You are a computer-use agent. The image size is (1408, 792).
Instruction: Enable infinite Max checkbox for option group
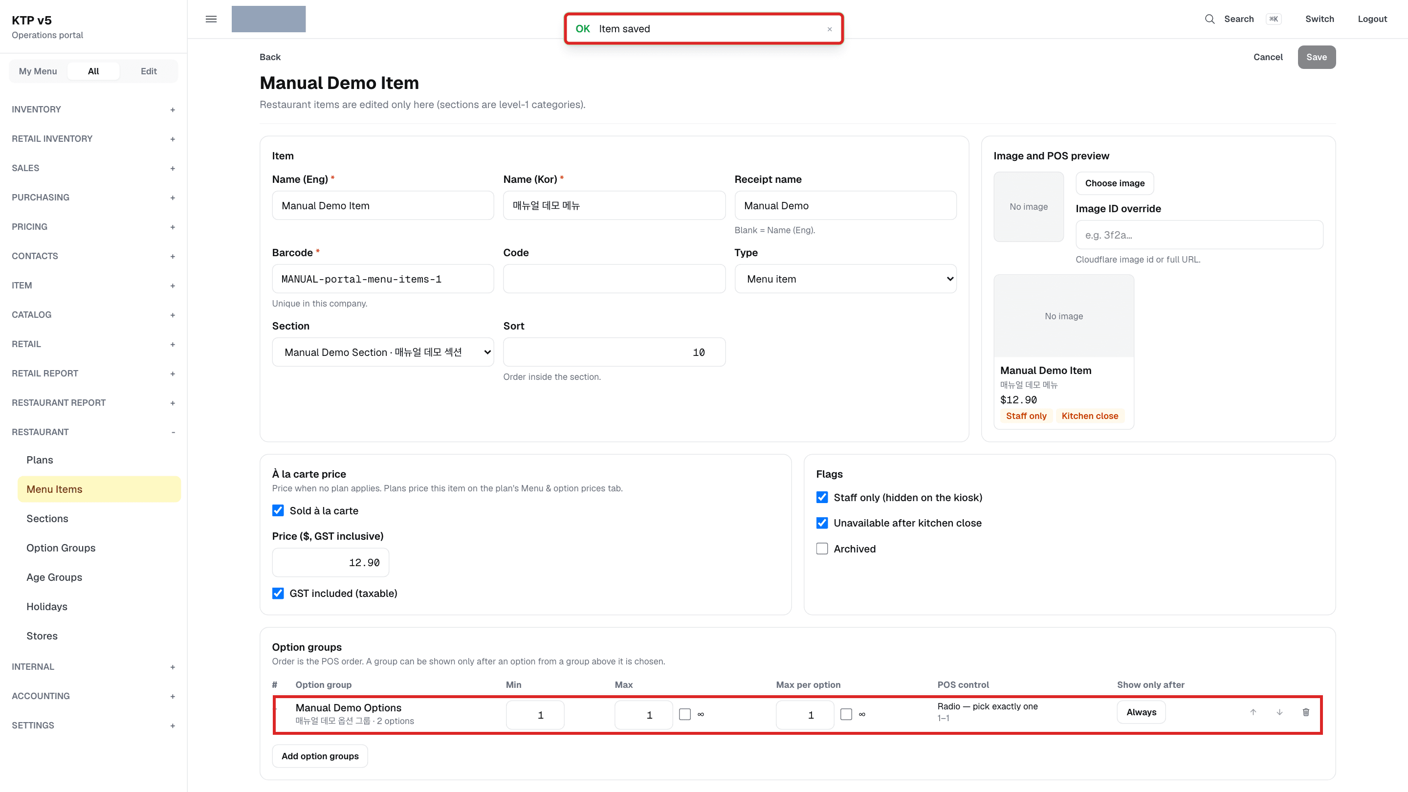point(684,714)
